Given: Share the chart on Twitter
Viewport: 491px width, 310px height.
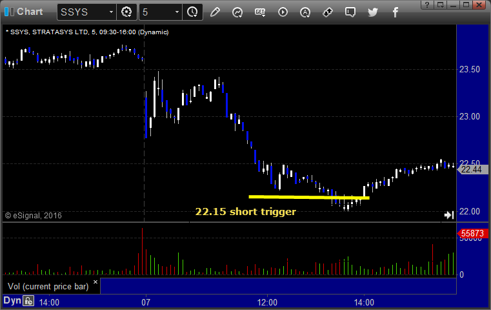Looking at the screenshot, I should [x=373, y=12].
